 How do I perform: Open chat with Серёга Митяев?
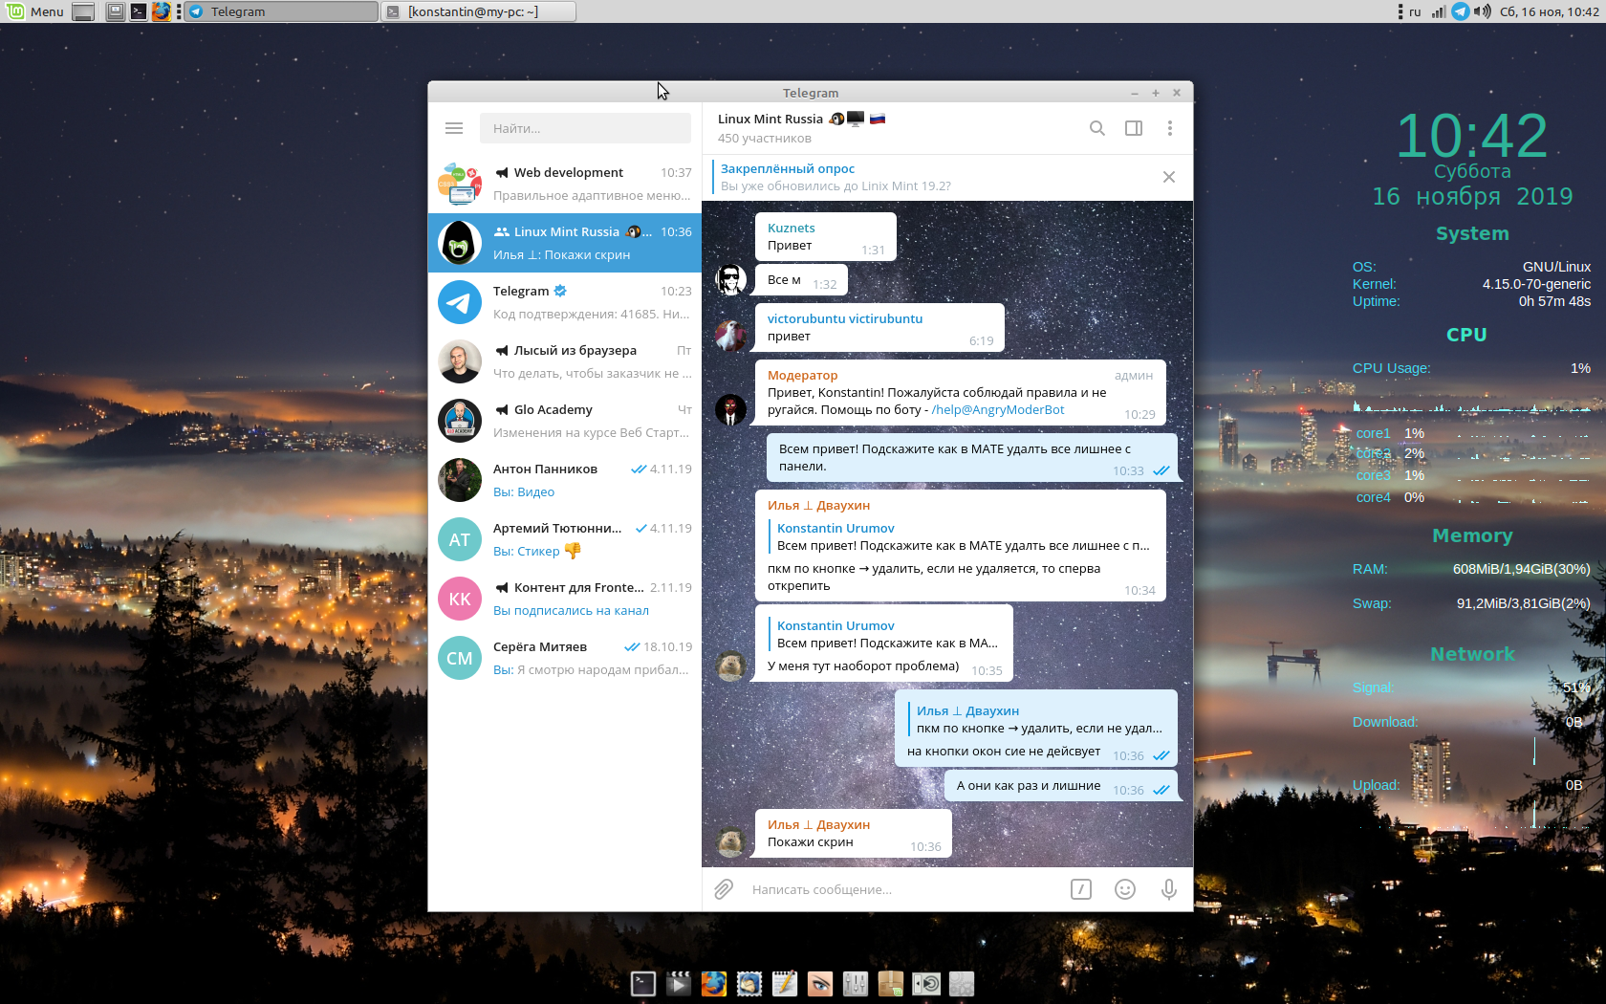click(x=565, y=658)
